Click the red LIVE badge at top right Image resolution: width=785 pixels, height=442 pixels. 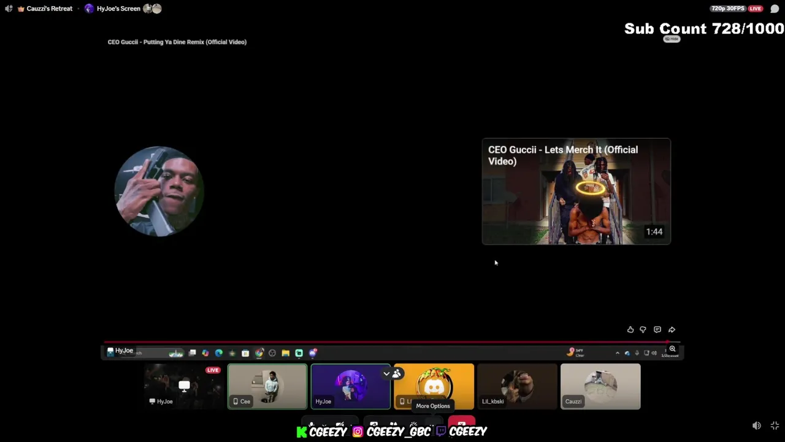(x=756, y=9)
